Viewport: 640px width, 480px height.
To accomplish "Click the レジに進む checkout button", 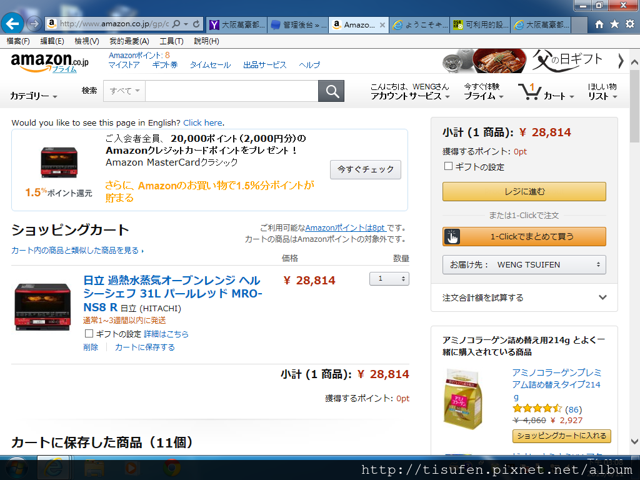I will pyautogui.click(x=524, y=191).
